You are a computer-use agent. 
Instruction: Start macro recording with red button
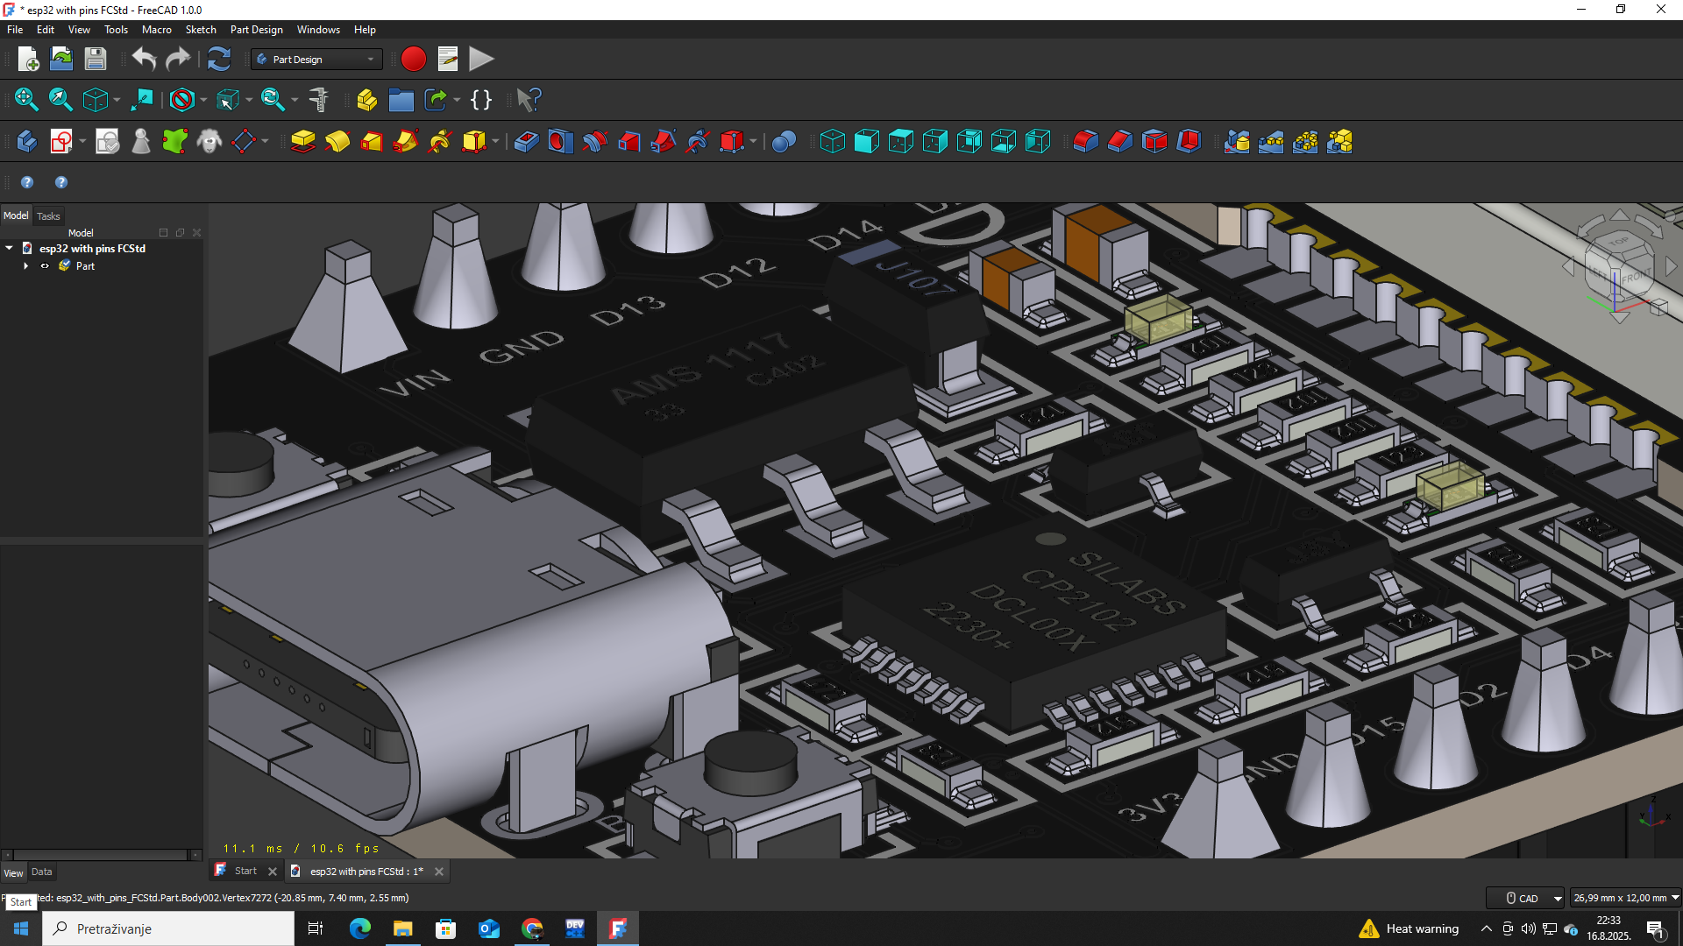(413, 59)
